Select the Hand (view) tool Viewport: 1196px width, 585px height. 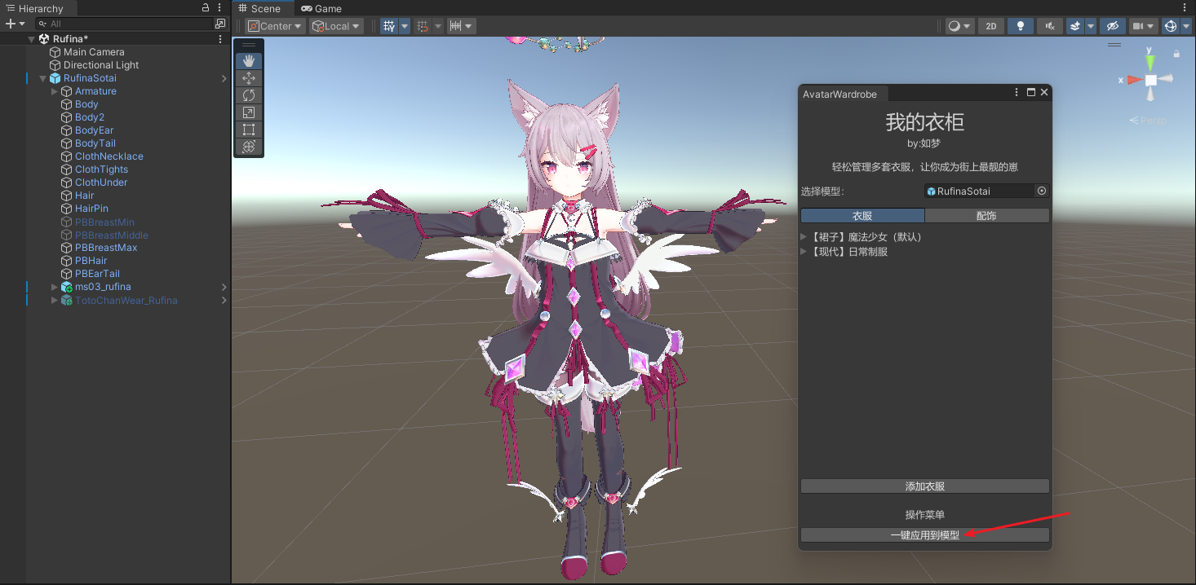tap(249, 60)
